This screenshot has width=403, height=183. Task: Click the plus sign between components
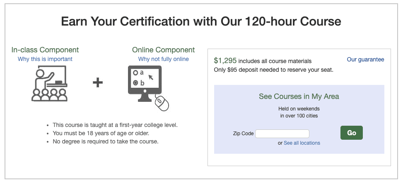click(x=98, y=83)
